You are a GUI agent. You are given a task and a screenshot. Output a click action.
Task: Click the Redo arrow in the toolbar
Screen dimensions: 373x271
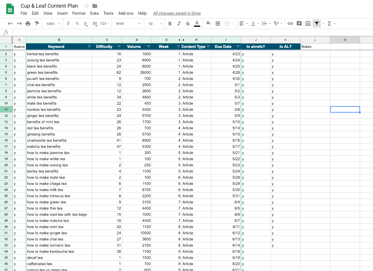tap(19, 24)
